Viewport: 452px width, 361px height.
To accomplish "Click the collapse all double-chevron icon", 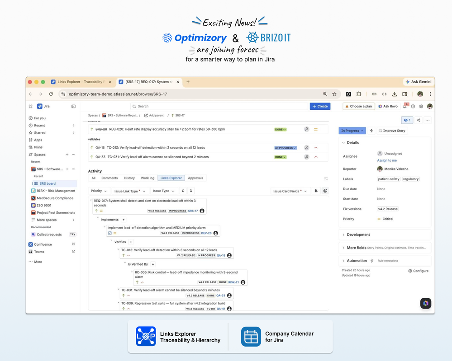I will (x=191, y=191).
